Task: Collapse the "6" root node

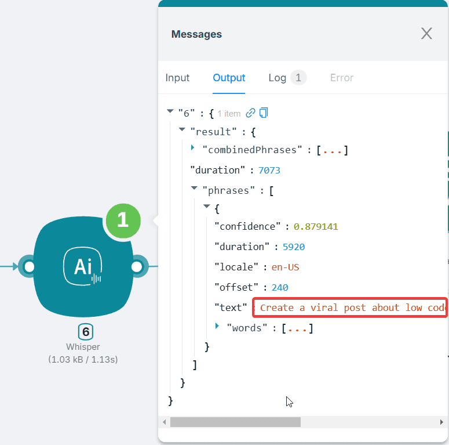Action: pyautogui.click(x=170, y=112)
